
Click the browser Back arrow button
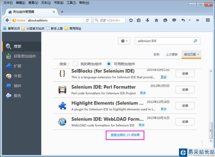[x=7, y=20]
